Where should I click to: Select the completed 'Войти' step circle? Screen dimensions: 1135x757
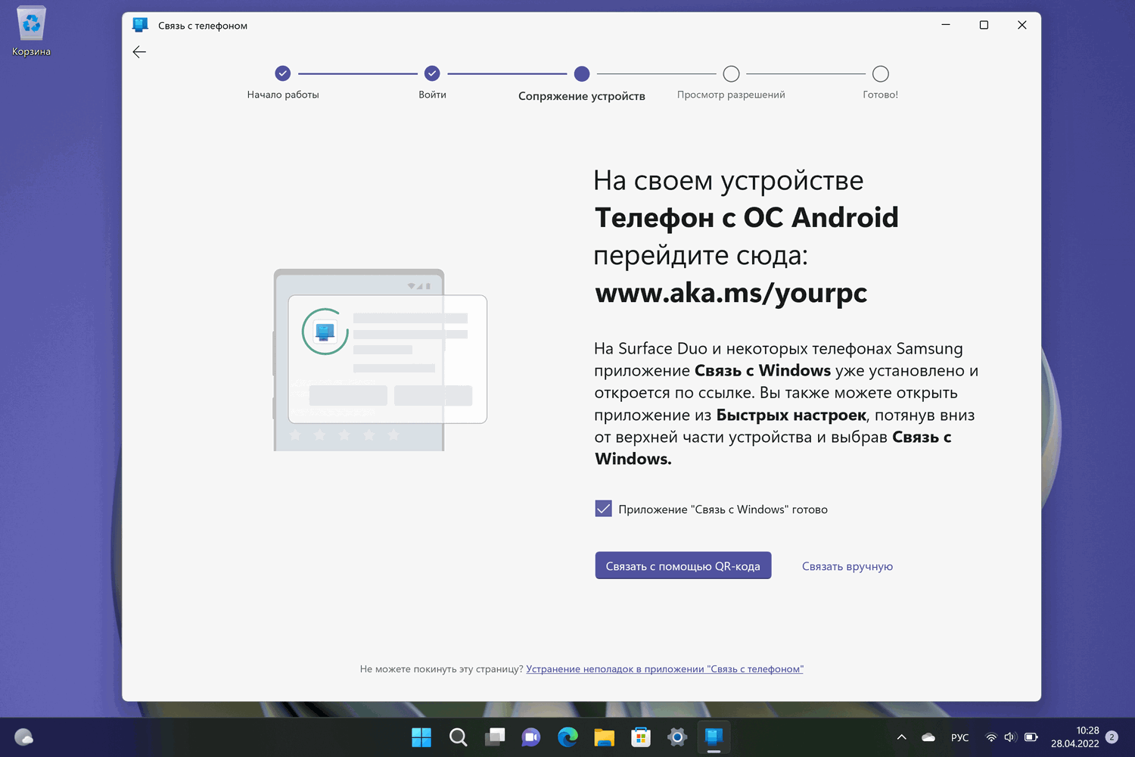(x=432, y=73)
